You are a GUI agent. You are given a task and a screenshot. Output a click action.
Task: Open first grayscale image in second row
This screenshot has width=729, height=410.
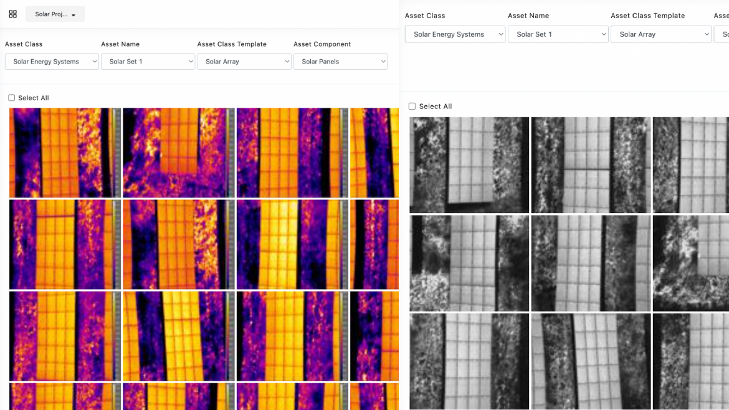469,263
